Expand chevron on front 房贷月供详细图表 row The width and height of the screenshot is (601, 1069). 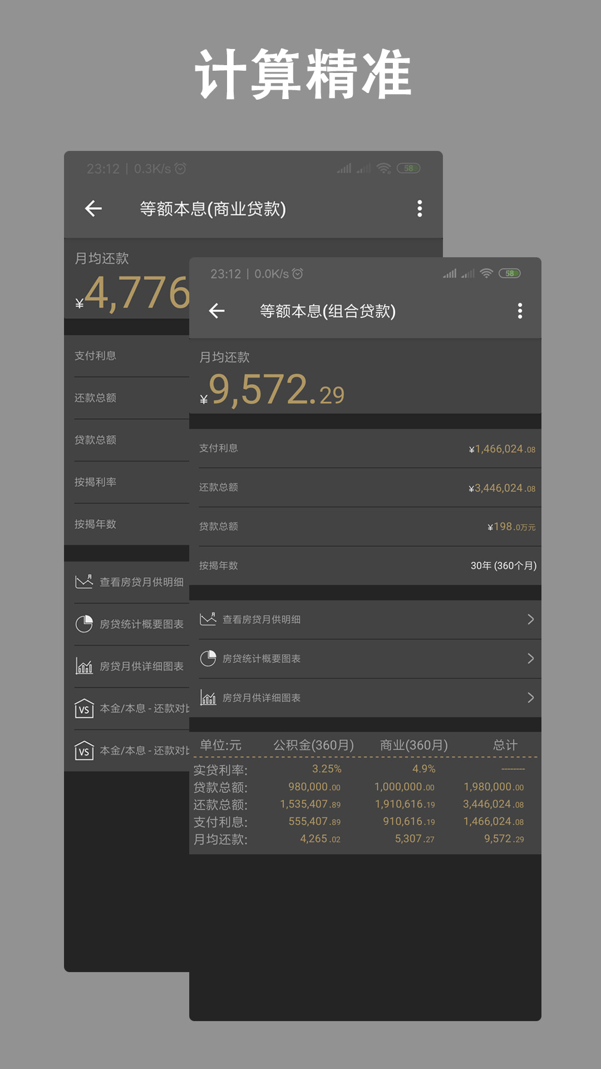(530, 698)
